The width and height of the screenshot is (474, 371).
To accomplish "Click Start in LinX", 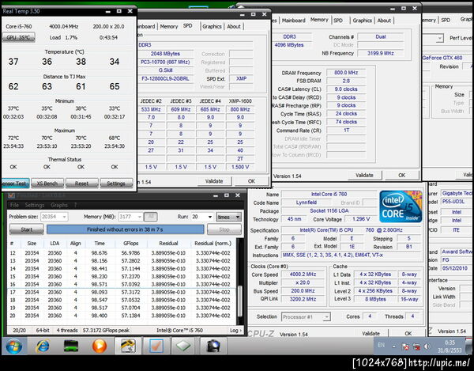I will pyautogui.click(x=27, y=229).
